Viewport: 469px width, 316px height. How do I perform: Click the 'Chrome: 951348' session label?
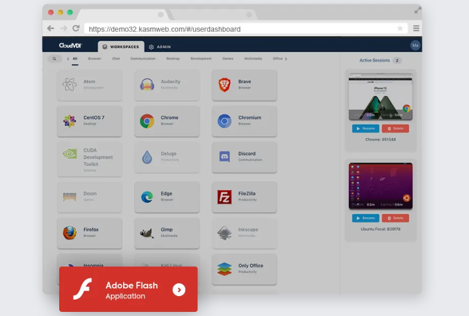pyautogui.click(x=380, y=139)
